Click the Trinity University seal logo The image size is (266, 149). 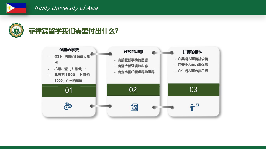16,30
